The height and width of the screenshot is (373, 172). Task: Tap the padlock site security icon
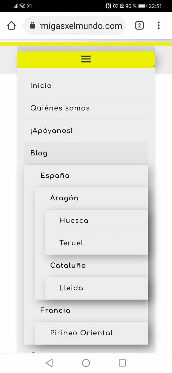32,26
